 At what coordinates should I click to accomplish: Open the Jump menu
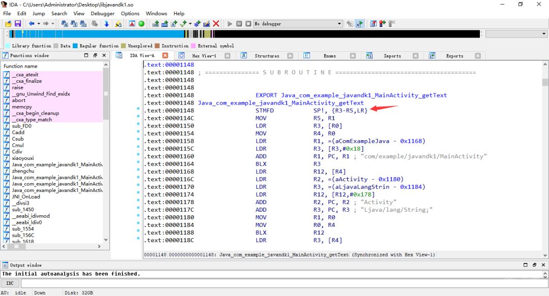click(x=39, y=13)
